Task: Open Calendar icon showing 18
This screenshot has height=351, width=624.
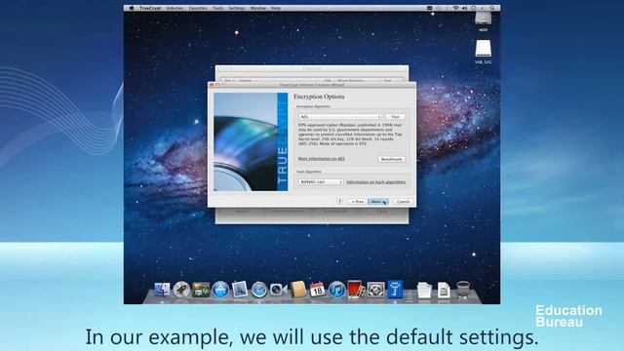Action: tap(317, 290)
